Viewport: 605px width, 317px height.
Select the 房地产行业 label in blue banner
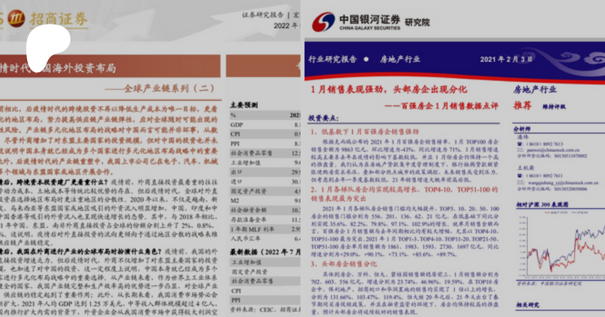[400, 59]
